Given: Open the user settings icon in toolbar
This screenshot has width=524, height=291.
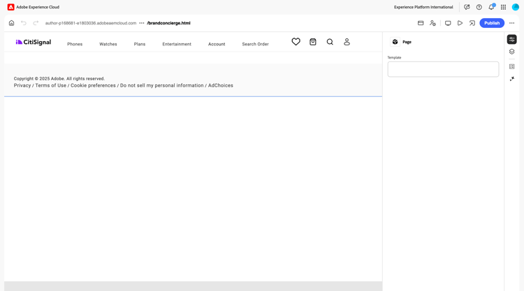Looking at the screenshot, I should 432,23.
